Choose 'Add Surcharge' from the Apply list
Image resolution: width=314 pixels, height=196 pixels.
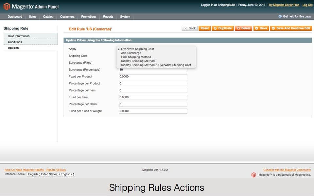[x=156, y=53]
